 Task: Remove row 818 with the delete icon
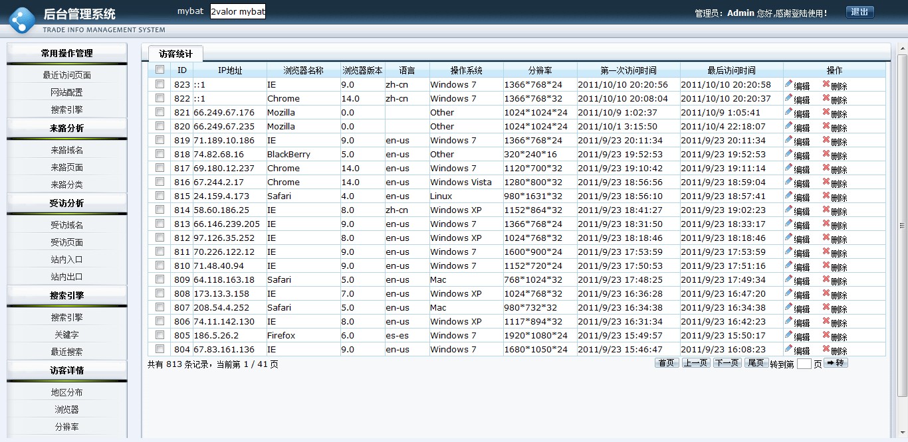coord(826,153)
